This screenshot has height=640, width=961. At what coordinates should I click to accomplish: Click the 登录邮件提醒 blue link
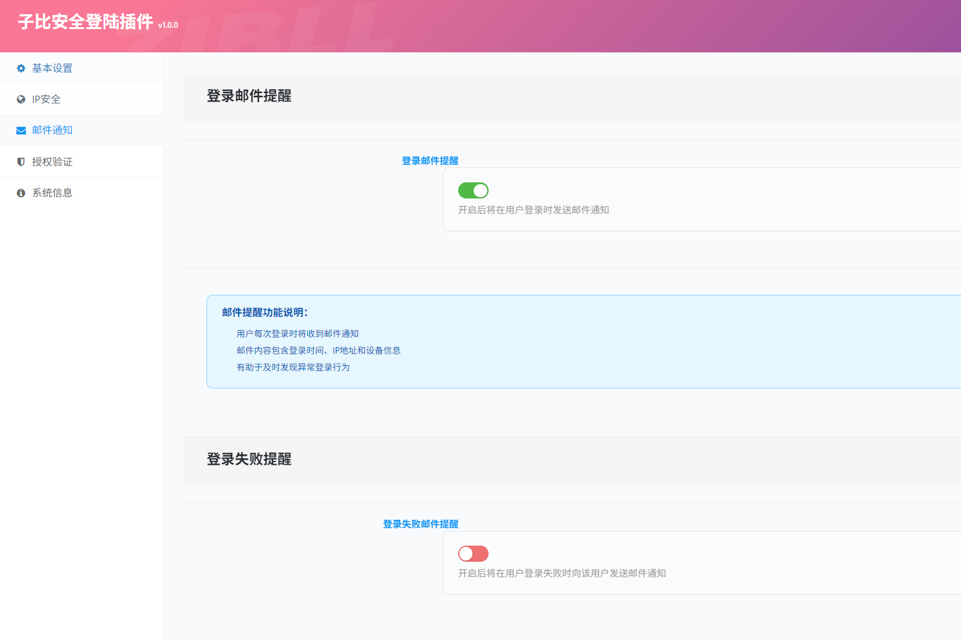(430, 160)
